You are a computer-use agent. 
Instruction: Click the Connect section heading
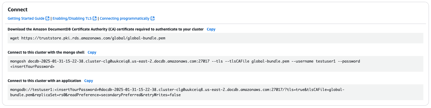(18, 9)
